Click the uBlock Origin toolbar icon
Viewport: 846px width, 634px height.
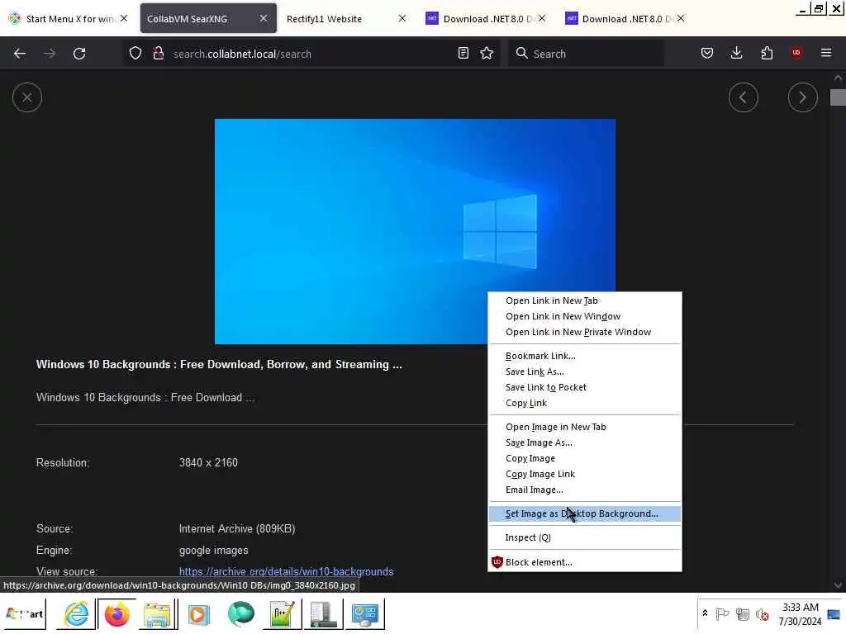[796, 53]
